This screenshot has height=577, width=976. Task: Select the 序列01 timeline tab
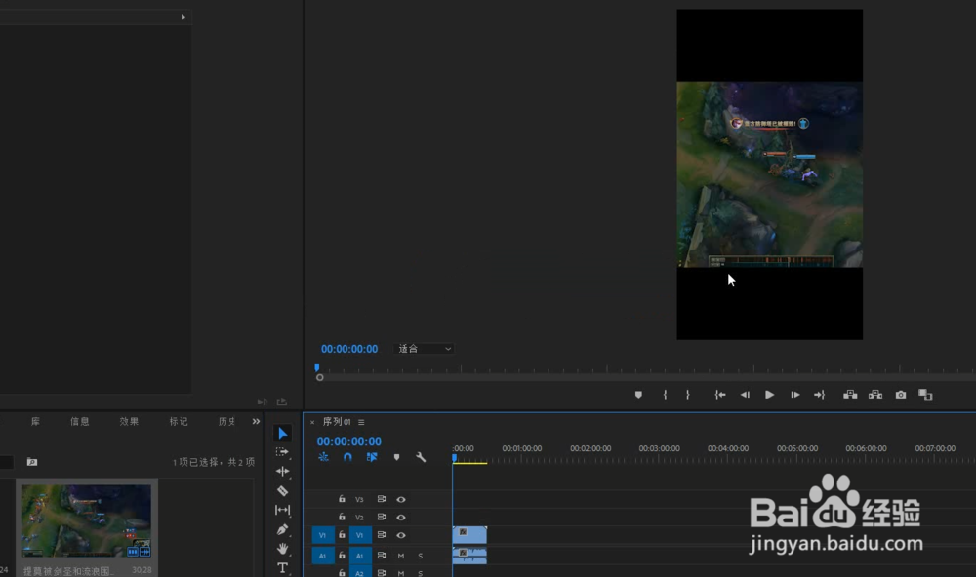point(337,422)
